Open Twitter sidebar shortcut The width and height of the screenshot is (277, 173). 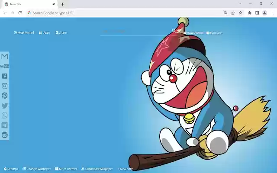[5, 106]
